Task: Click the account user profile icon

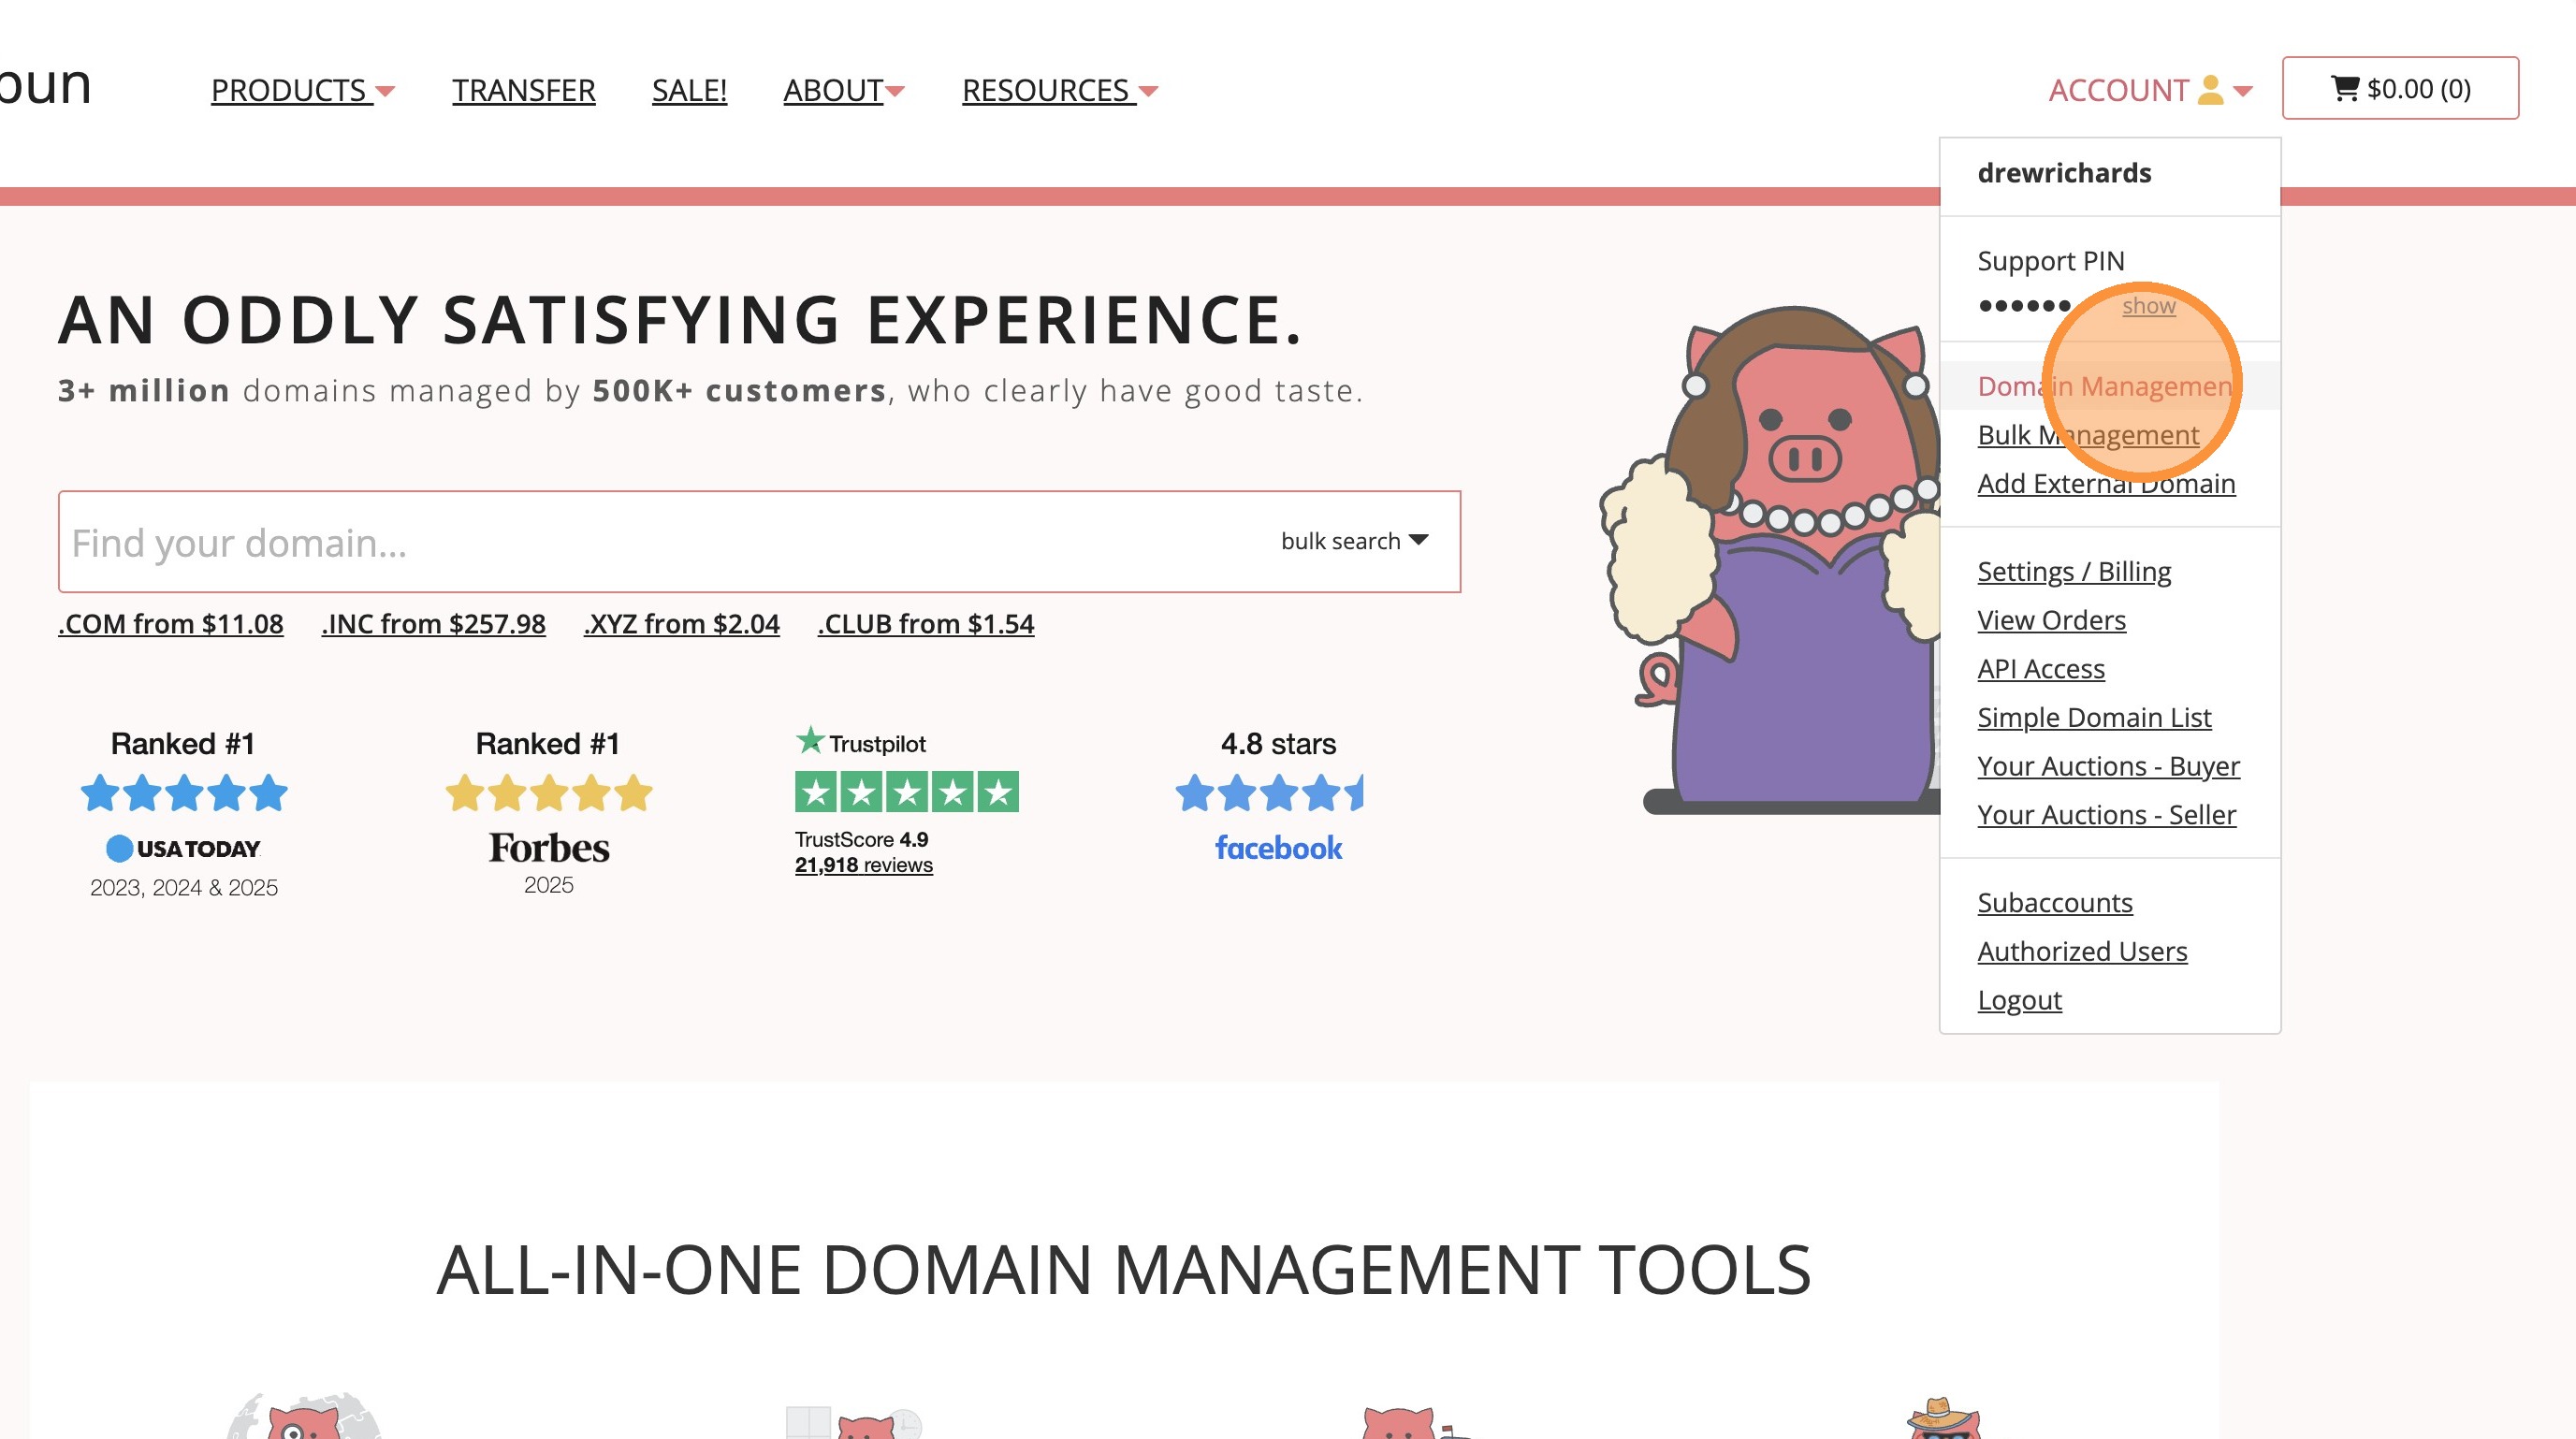Action: 2210,90
